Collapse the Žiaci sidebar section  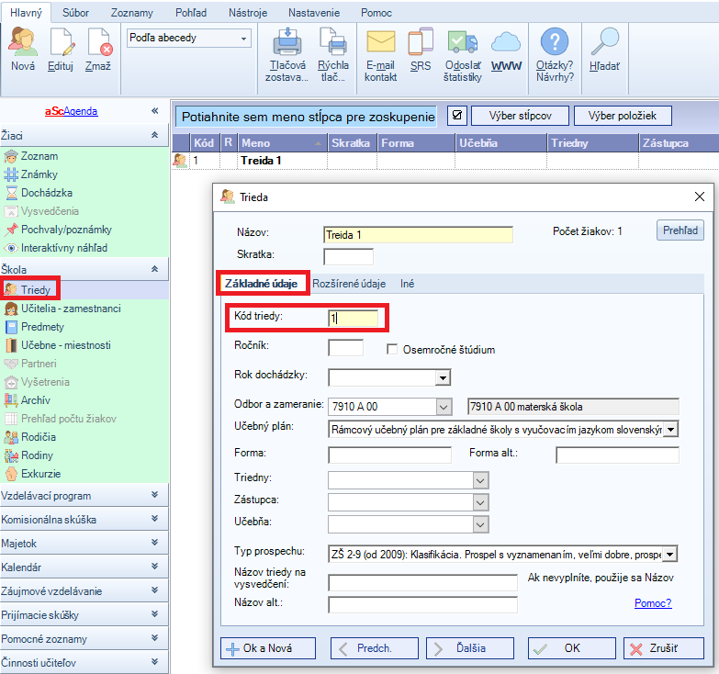point(154,135)
